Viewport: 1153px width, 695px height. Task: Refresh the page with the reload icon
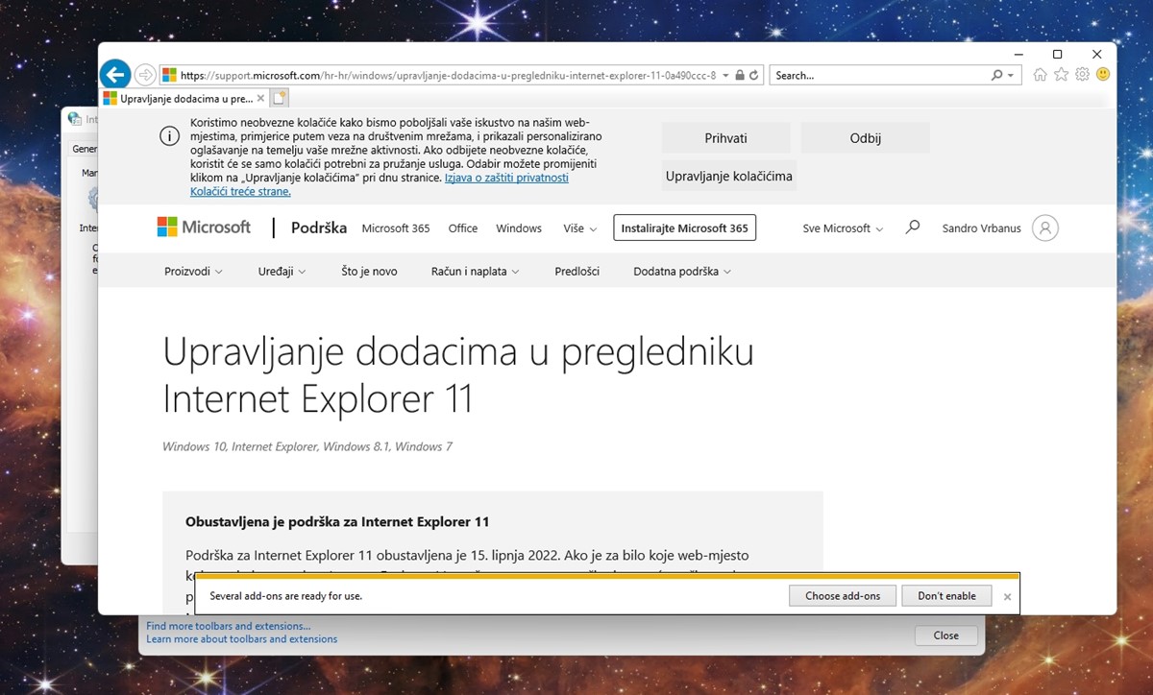[754, 75]
